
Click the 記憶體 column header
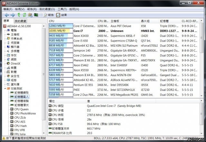pyautogui.click(x=170, y=21)
